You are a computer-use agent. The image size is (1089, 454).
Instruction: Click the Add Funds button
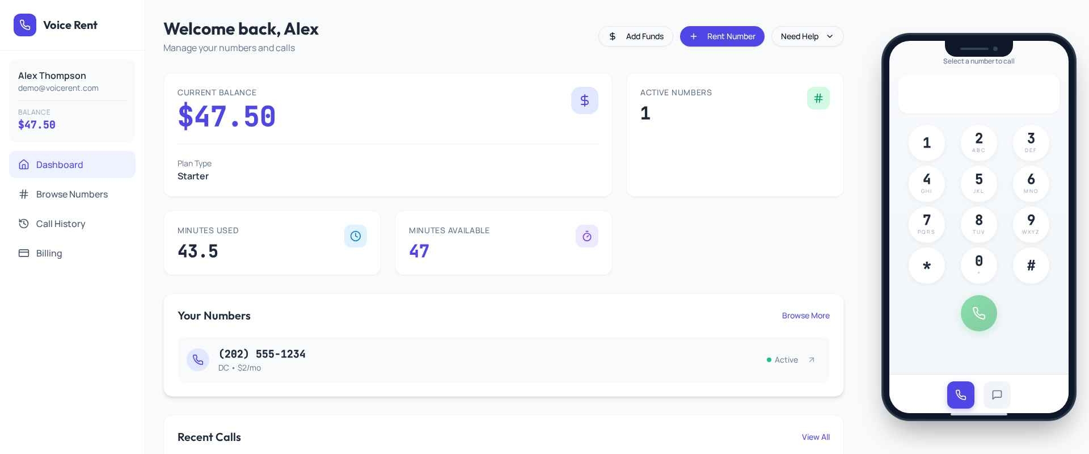[x=635, y=36]
